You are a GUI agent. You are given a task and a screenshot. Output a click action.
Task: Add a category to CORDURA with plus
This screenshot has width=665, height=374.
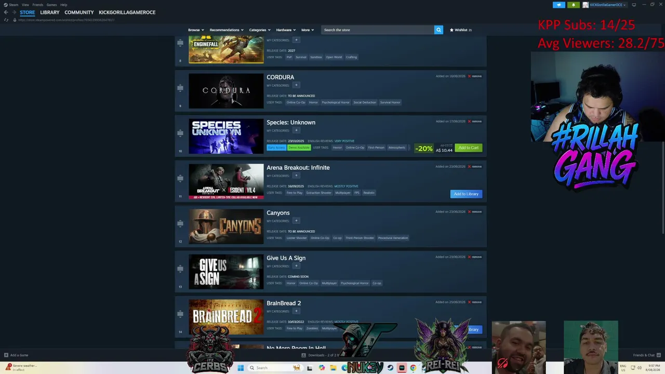pos(296,85)
